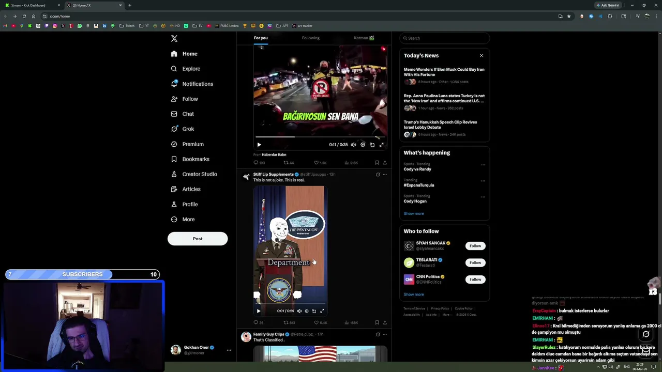
Task: Open more options on Family Guy Clips post
Action: (385, 334)
